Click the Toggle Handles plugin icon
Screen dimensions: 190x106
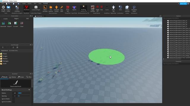point(93,9)
